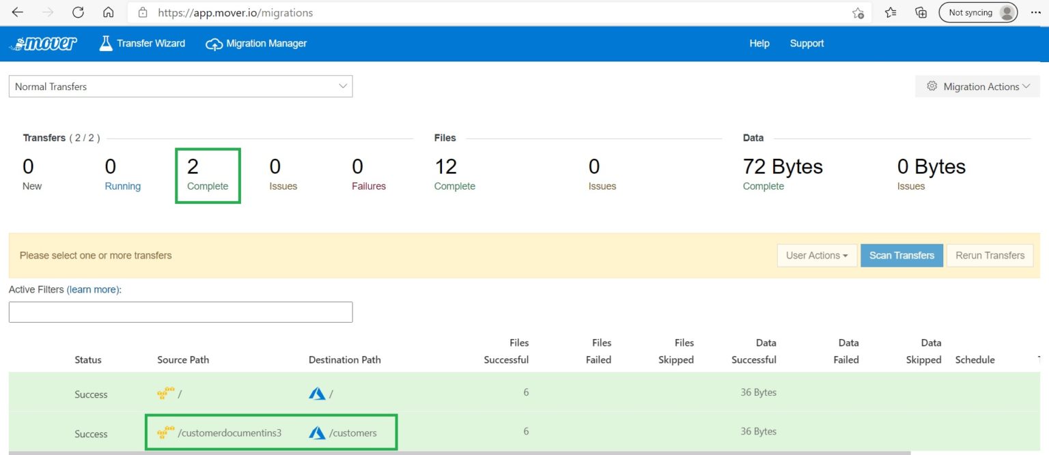Click Success status in the /customers row

[91, 434]
